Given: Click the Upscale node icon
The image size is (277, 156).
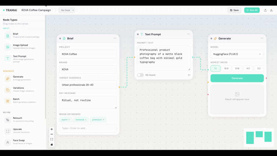Looking at the screenshot, I should (x=8, y=131).
